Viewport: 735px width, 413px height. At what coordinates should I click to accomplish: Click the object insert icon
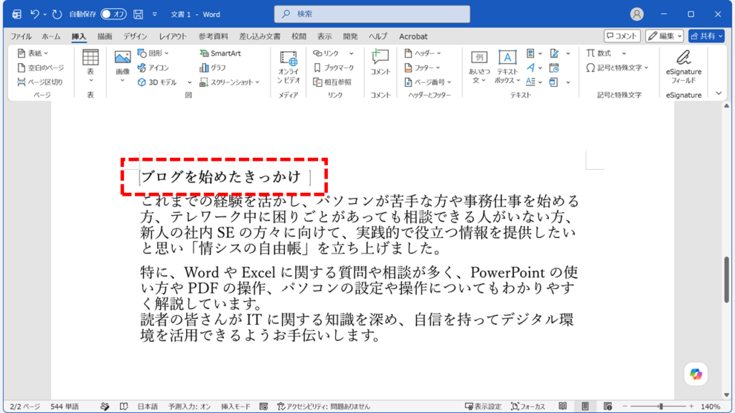[x=554, y=82]
